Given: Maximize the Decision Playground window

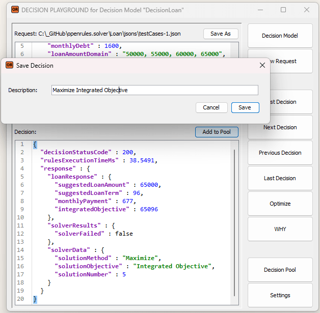Looking at the screenshot, I should (x=283, y=10).
